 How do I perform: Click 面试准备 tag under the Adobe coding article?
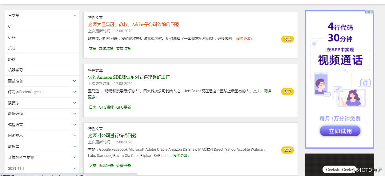pyautogui.click(x=106, y=49)
